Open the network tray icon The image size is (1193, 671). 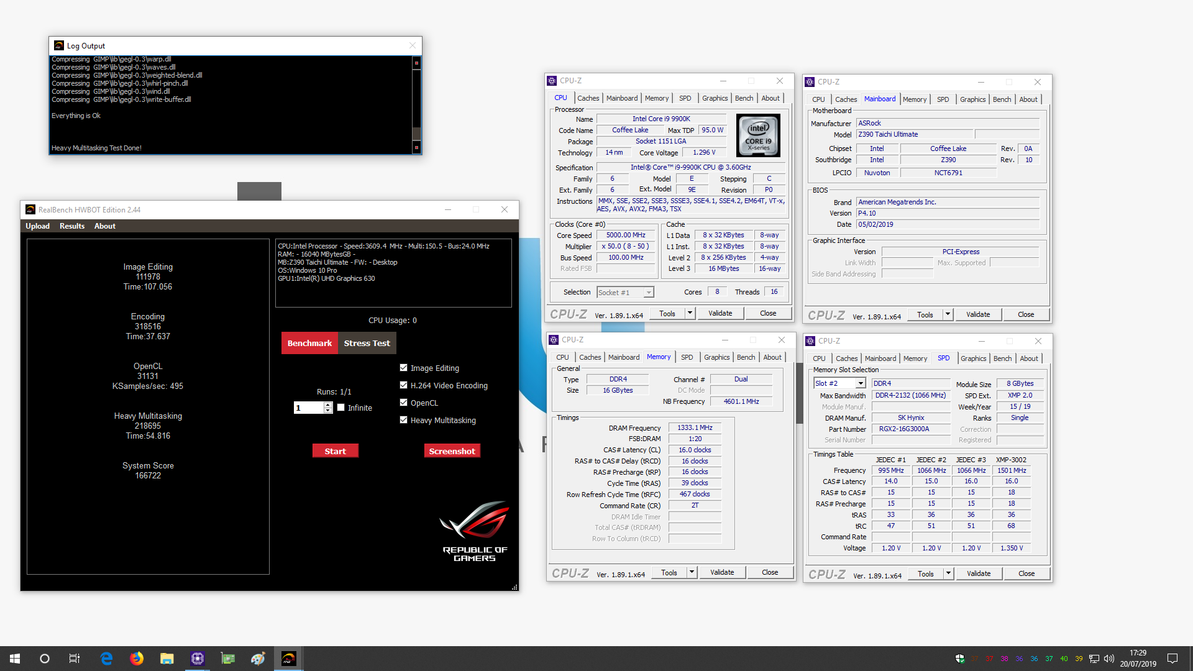[1094, 659]
